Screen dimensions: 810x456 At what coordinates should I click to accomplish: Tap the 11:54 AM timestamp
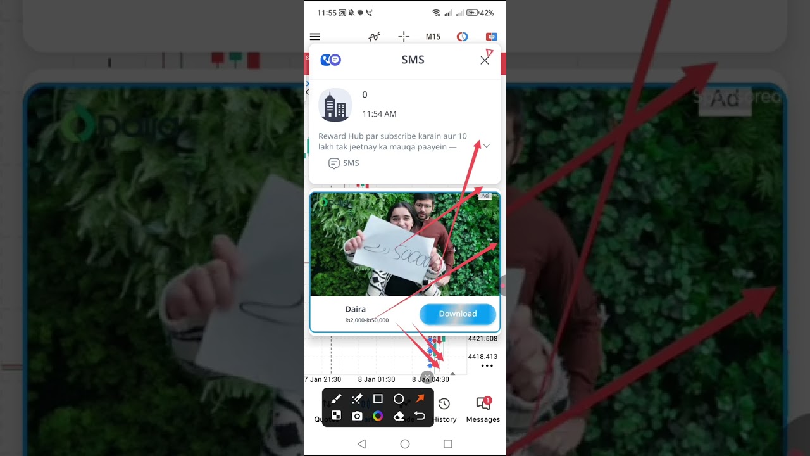click(x=379, y=114)
